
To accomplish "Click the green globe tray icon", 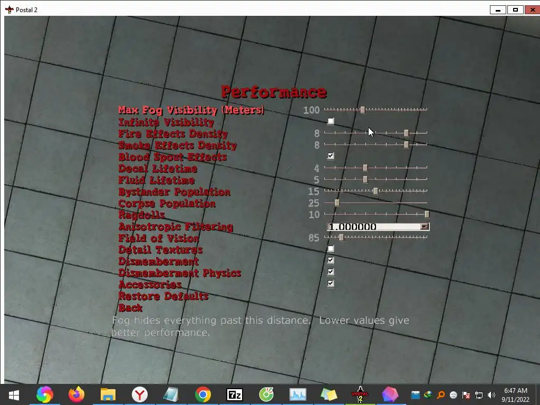I will tap(428, 395).
